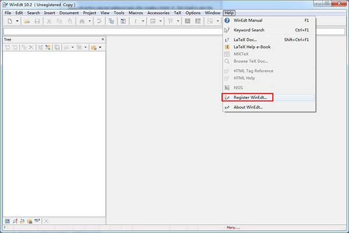Viewport: 349px width, 233px height.
Task: Open the Macros menu
Action: click(136, 13)
